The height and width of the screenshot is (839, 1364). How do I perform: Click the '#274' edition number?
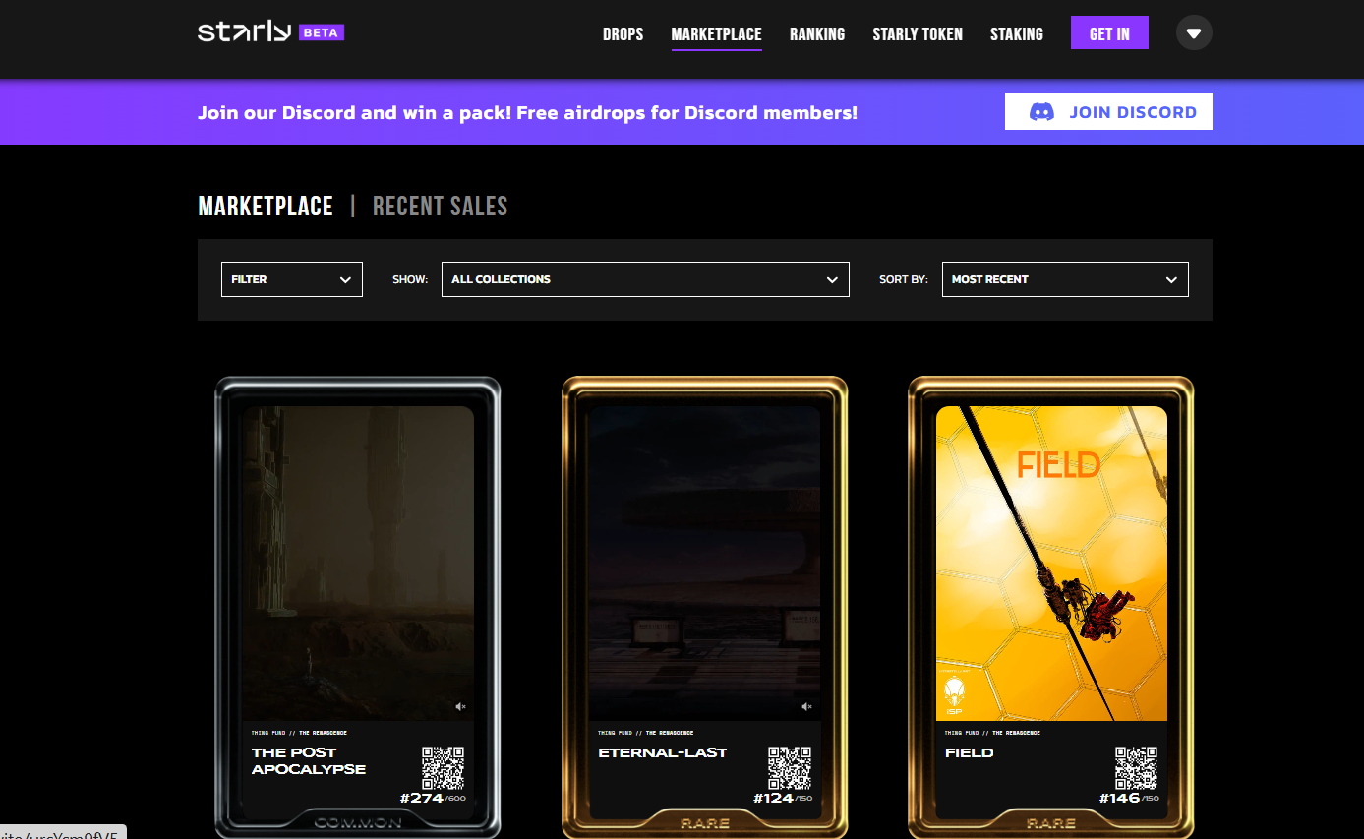point(422,798)
